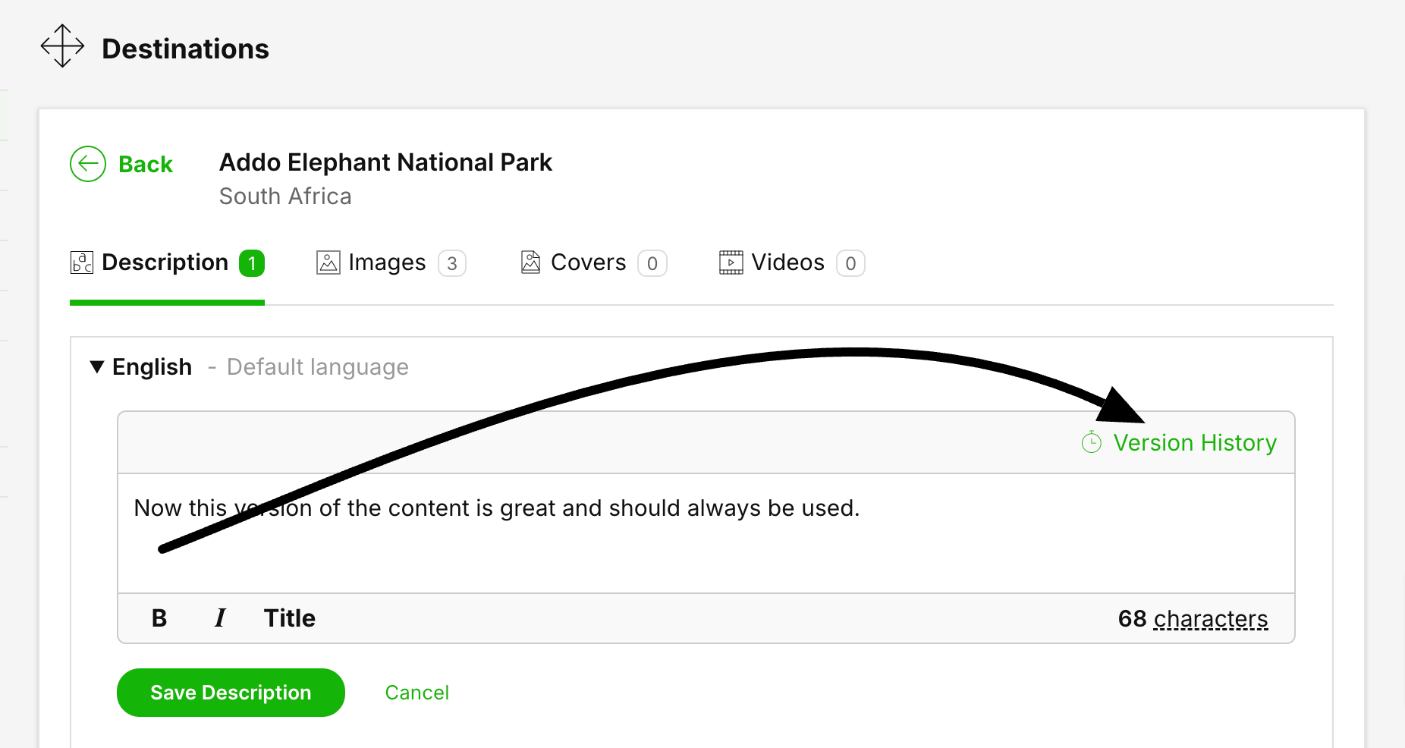Click the Version History clock icon
Image resolution: width=1405 pixels, height=748 pixels.
pyautogui.click(x=1092, y=442)
